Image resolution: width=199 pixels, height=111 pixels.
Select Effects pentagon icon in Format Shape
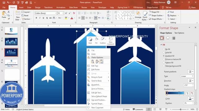click(168, 38)
